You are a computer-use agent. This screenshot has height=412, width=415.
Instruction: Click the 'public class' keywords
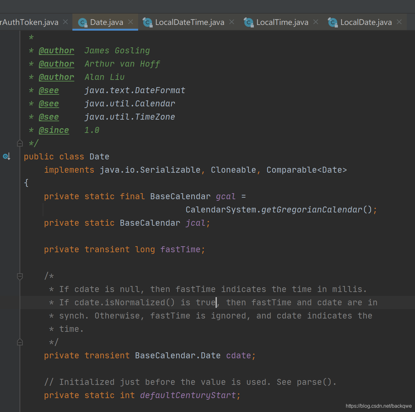(54, 157)
